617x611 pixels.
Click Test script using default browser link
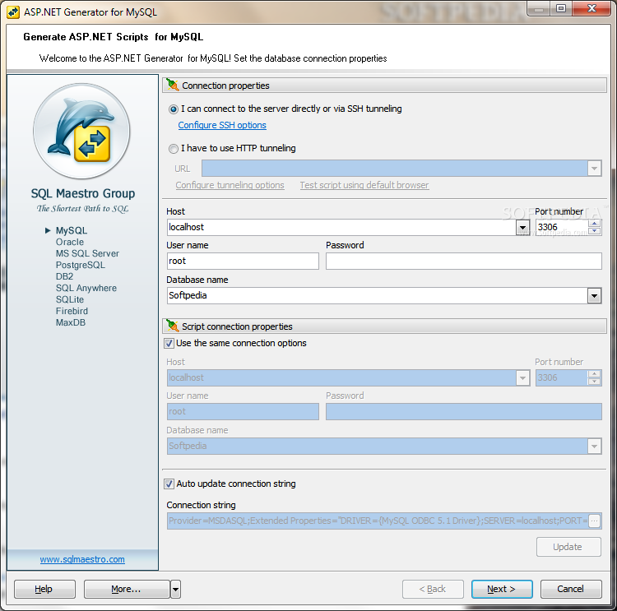click(364, 185)
